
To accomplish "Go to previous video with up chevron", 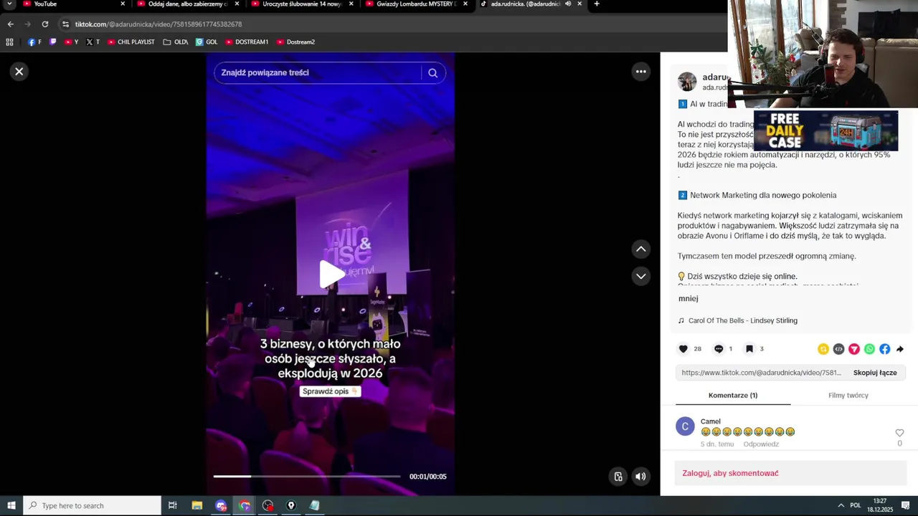I will point(641,249).
